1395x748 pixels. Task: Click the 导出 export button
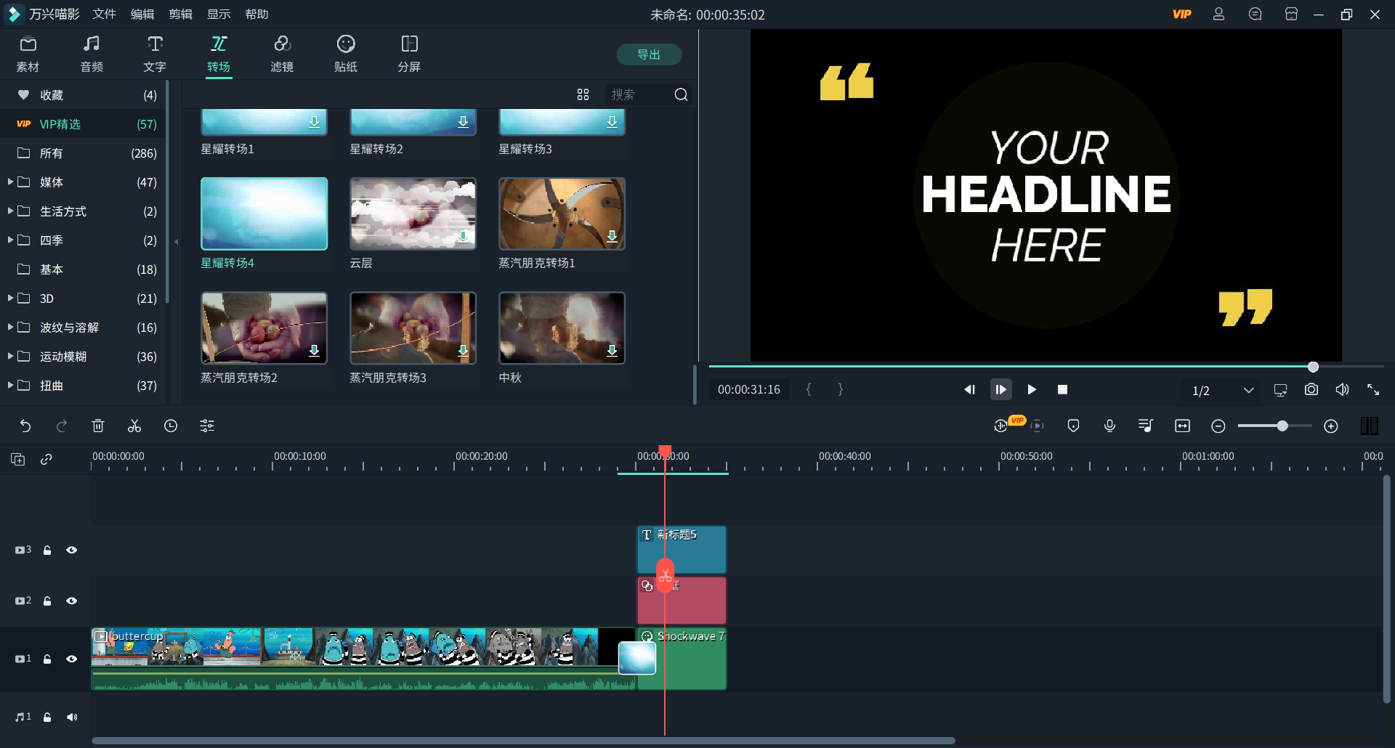[649, 54]
